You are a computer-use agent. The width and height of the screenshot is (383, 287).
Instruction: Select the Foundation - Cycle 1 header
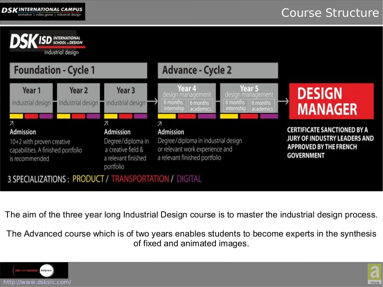click(x=79, y=71)
